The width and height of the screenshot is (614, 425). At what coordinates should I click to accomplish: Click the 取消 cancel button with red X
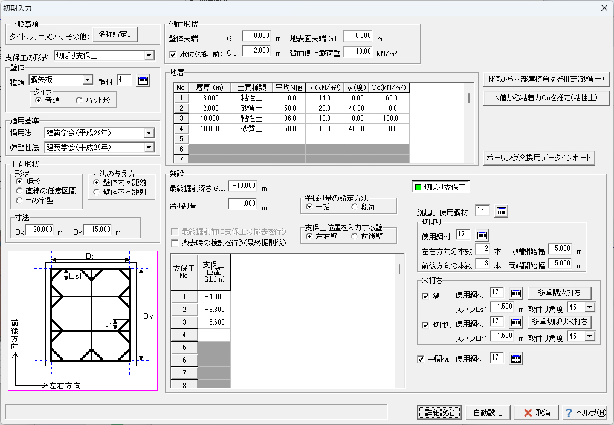pos(537,412)
